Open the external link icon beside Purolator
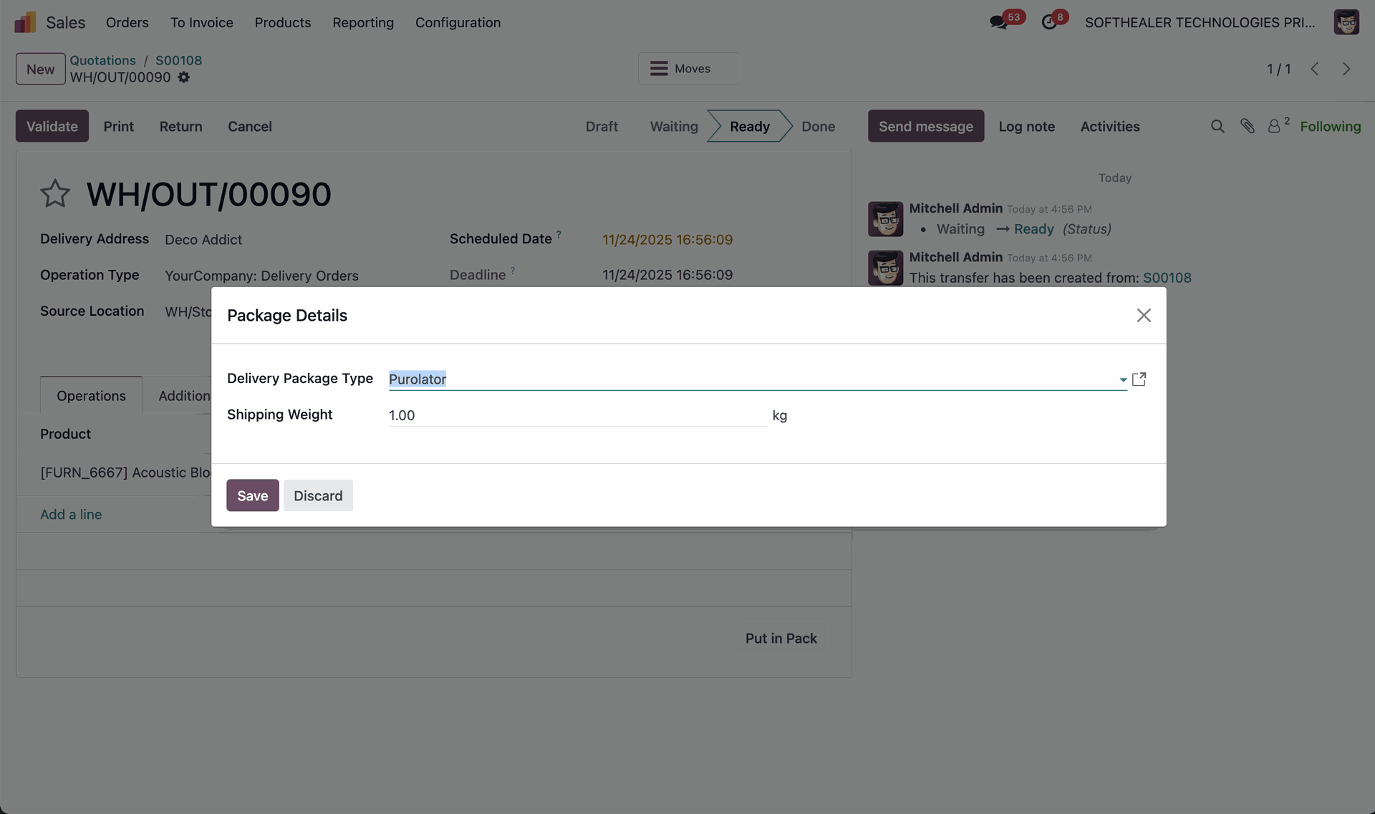 (1139, 379)
